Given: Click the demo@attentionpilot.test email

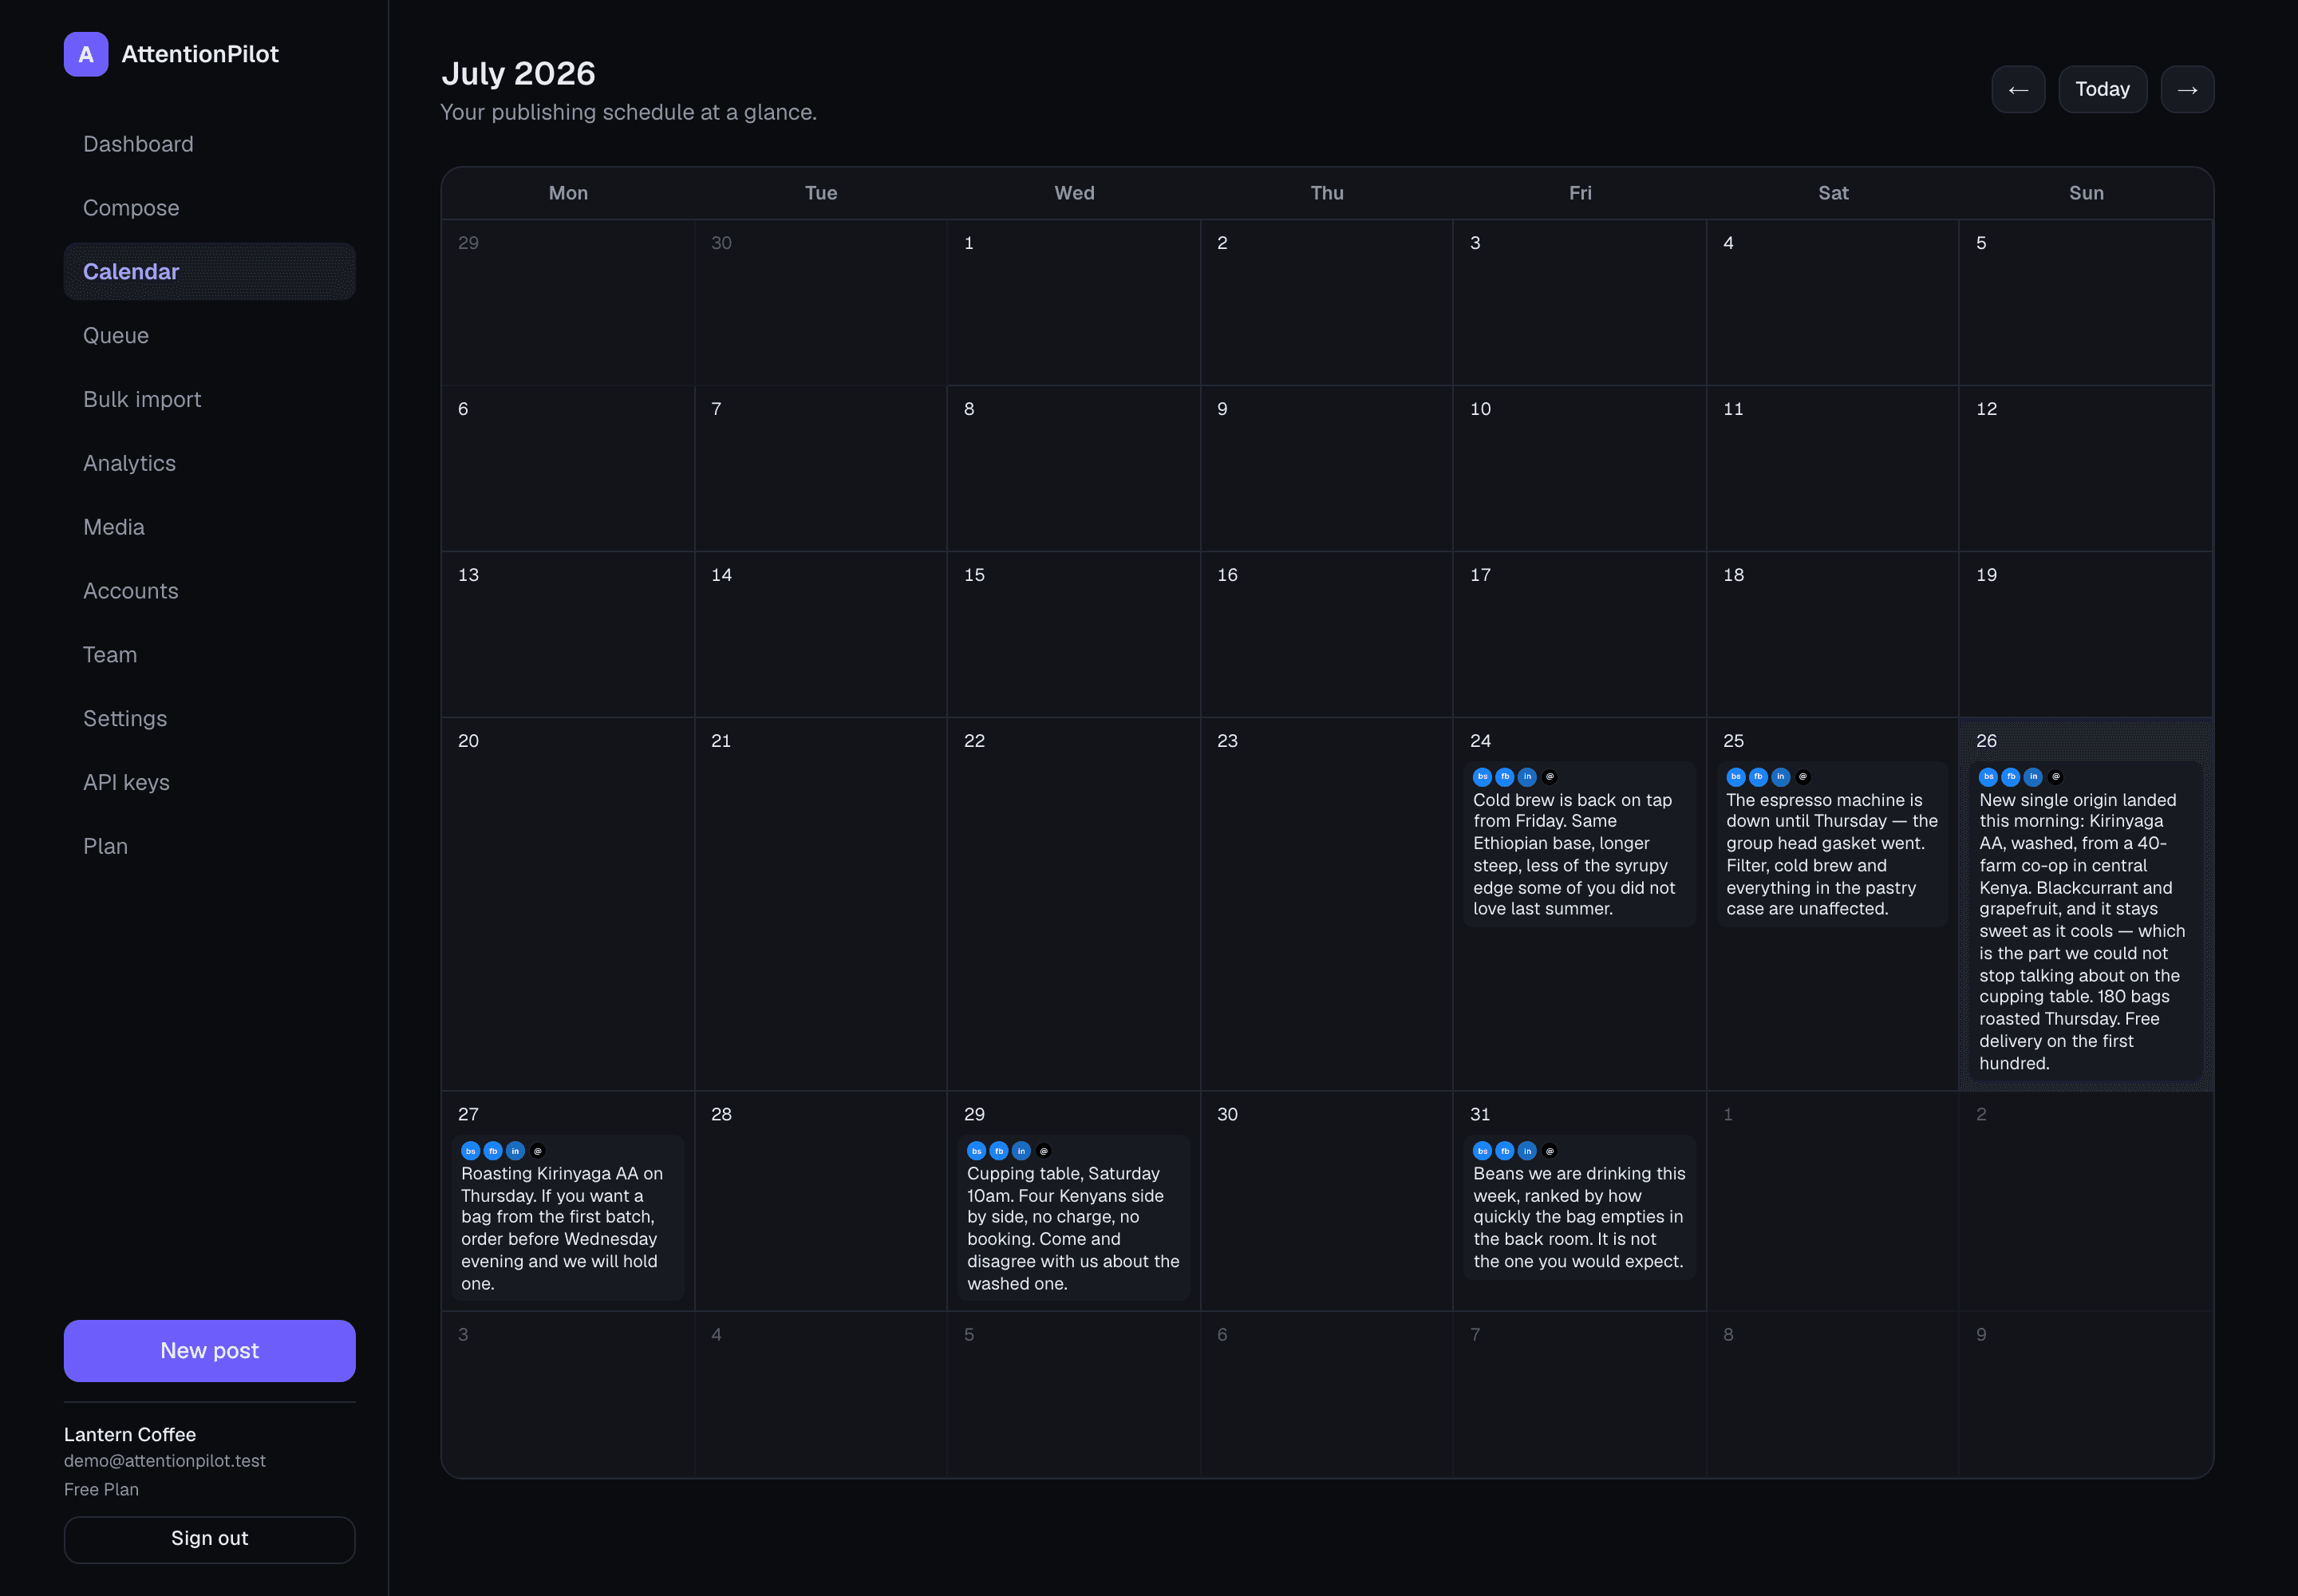Looking at the screenshot, I should click(x=165, y=1461).
